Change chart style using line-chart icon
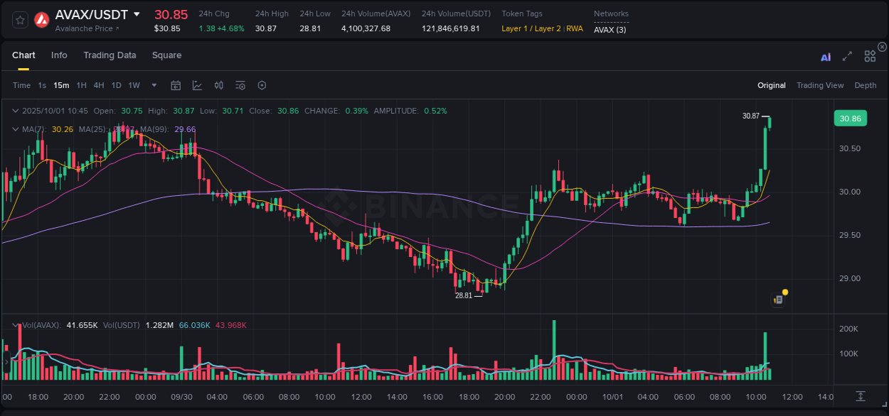Viewport: 889px width, 416px height. tap(197, 85)
